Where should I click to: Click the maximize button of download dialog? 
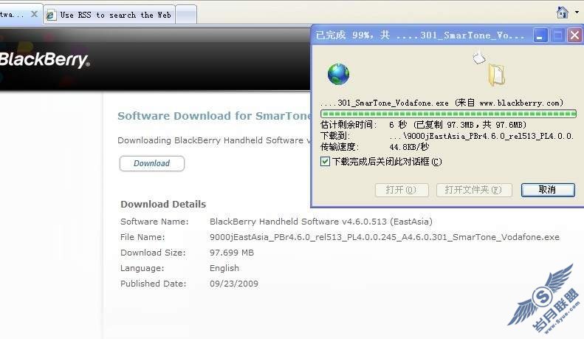pyautogui.click(x=557, y=35)
